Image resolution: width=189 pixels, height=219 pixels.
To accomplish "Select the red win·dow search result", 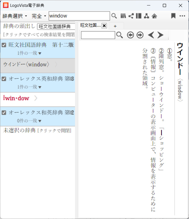I will pyautogui.click(x=16, y=98).
